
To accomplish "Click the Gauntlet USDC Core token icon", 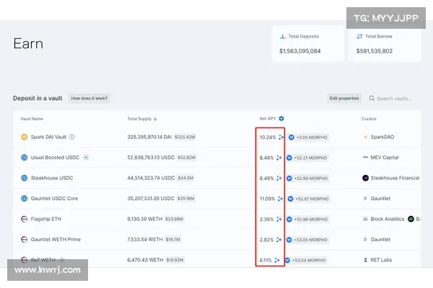I will coord(25,199).
